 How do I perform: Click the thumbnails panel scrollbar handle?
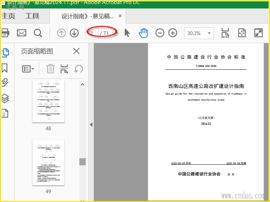pyautogui.click(x=82, y=162)
